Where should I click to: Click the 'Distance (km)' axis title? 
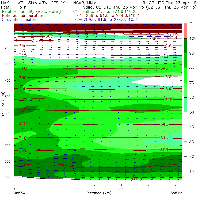click(99, 193)
